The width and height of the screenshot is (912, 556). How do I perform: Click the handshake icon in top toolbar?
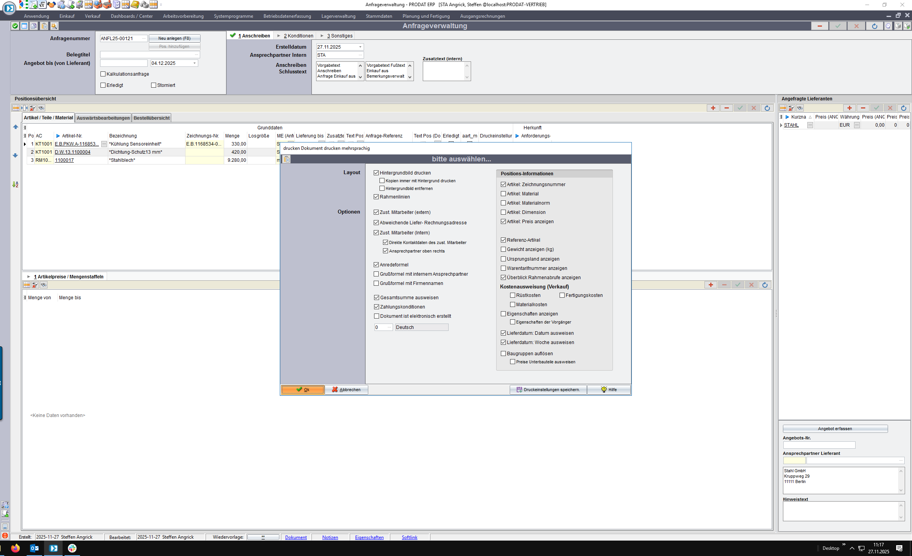51,5
